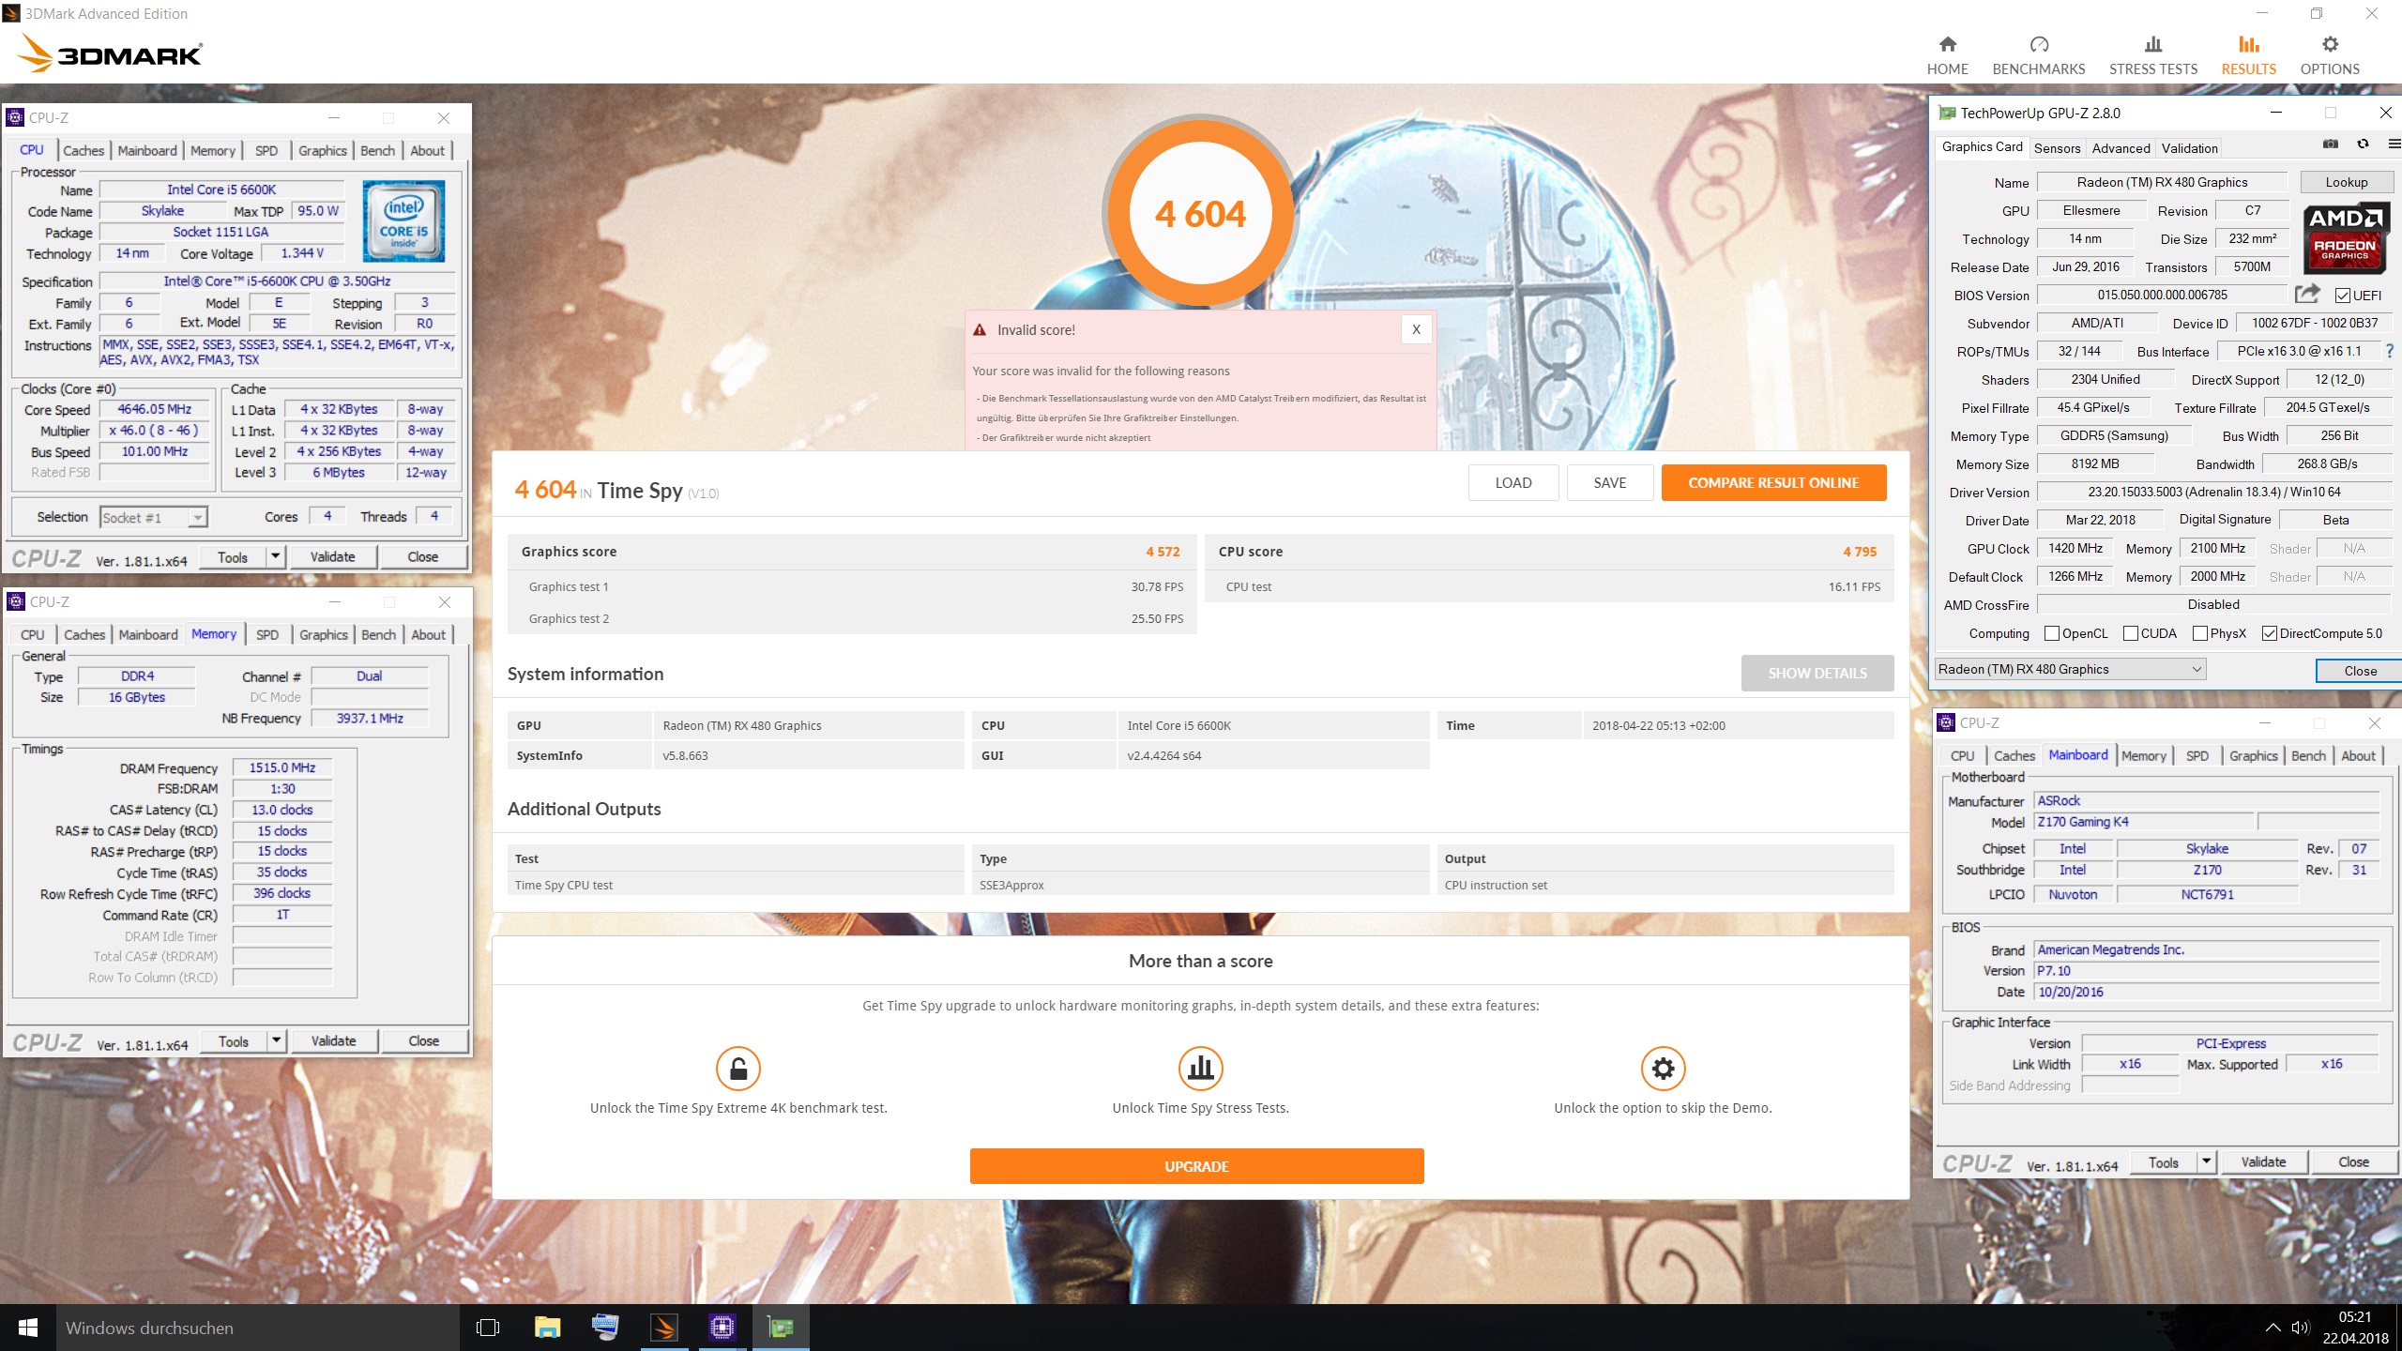This screenshot has width=2402, height=1351.
Task: Show hidden tray icons chevron
Action: pyautogui.click(x=2273, y=1328)
